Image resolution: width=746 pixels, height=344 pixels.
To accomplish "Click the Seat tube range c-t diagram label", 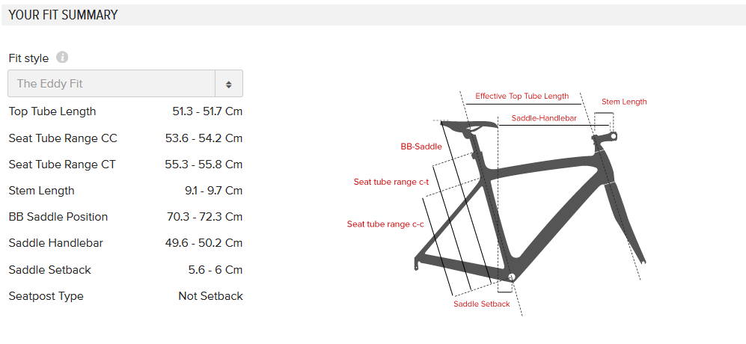I will (x=381, y=182).
